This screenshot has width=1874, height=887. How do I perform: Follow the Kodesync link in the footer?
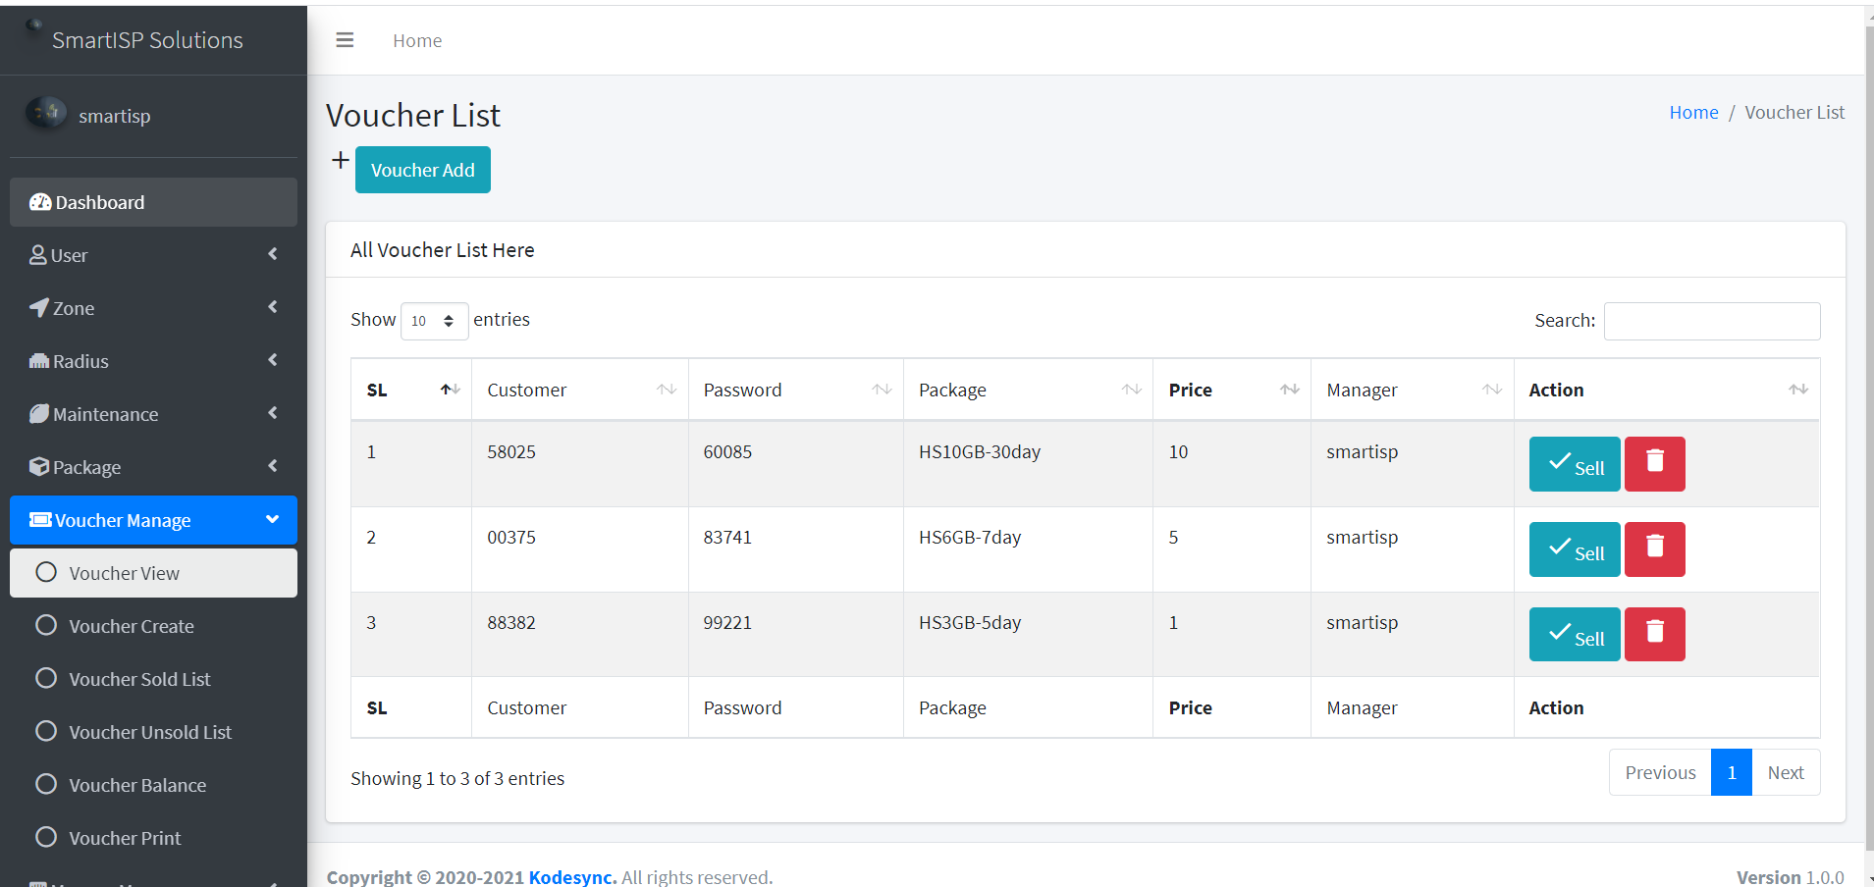point(569,876)
